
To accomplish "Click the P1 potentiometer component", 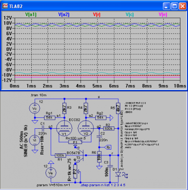I will click(75, 142).
